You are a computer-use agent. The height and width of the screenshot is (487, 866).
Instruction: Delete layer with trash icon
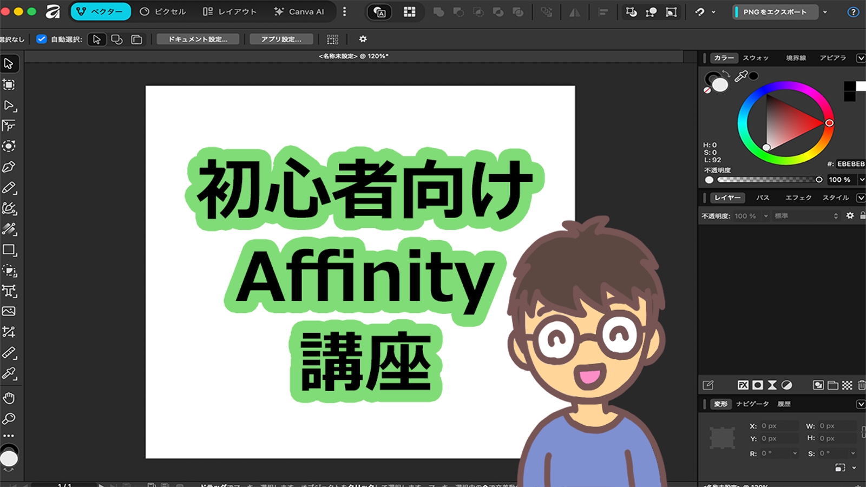click(x=862, y=385)
